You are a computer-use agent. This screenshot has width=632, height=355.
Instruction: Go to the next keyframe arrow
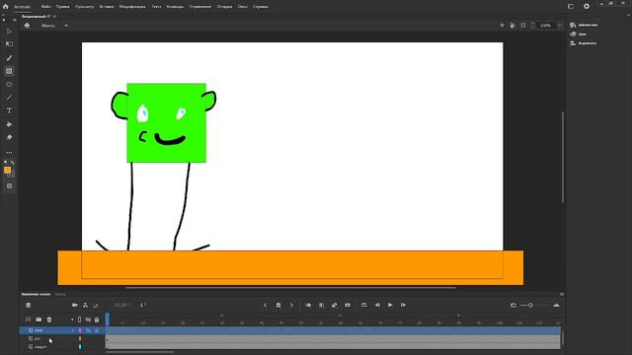[x=291, y=305]
